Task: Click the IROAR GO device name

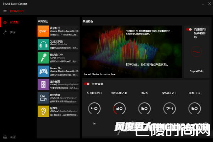Action: click(x=17, y=11)
